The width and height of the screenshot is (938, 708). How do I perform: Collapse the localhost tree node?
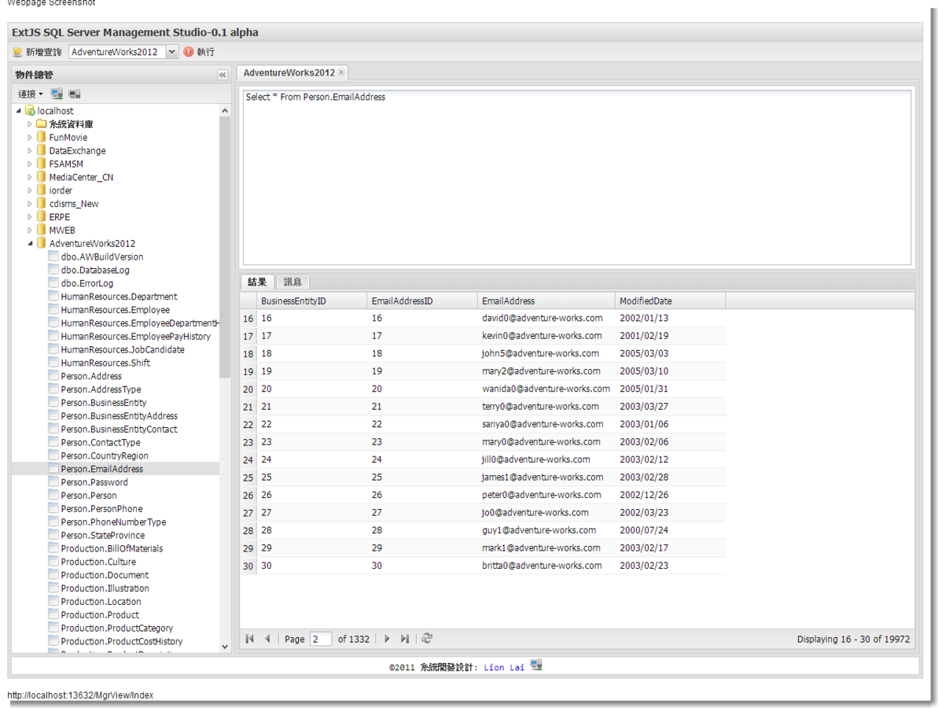click(x=19, y=111)
